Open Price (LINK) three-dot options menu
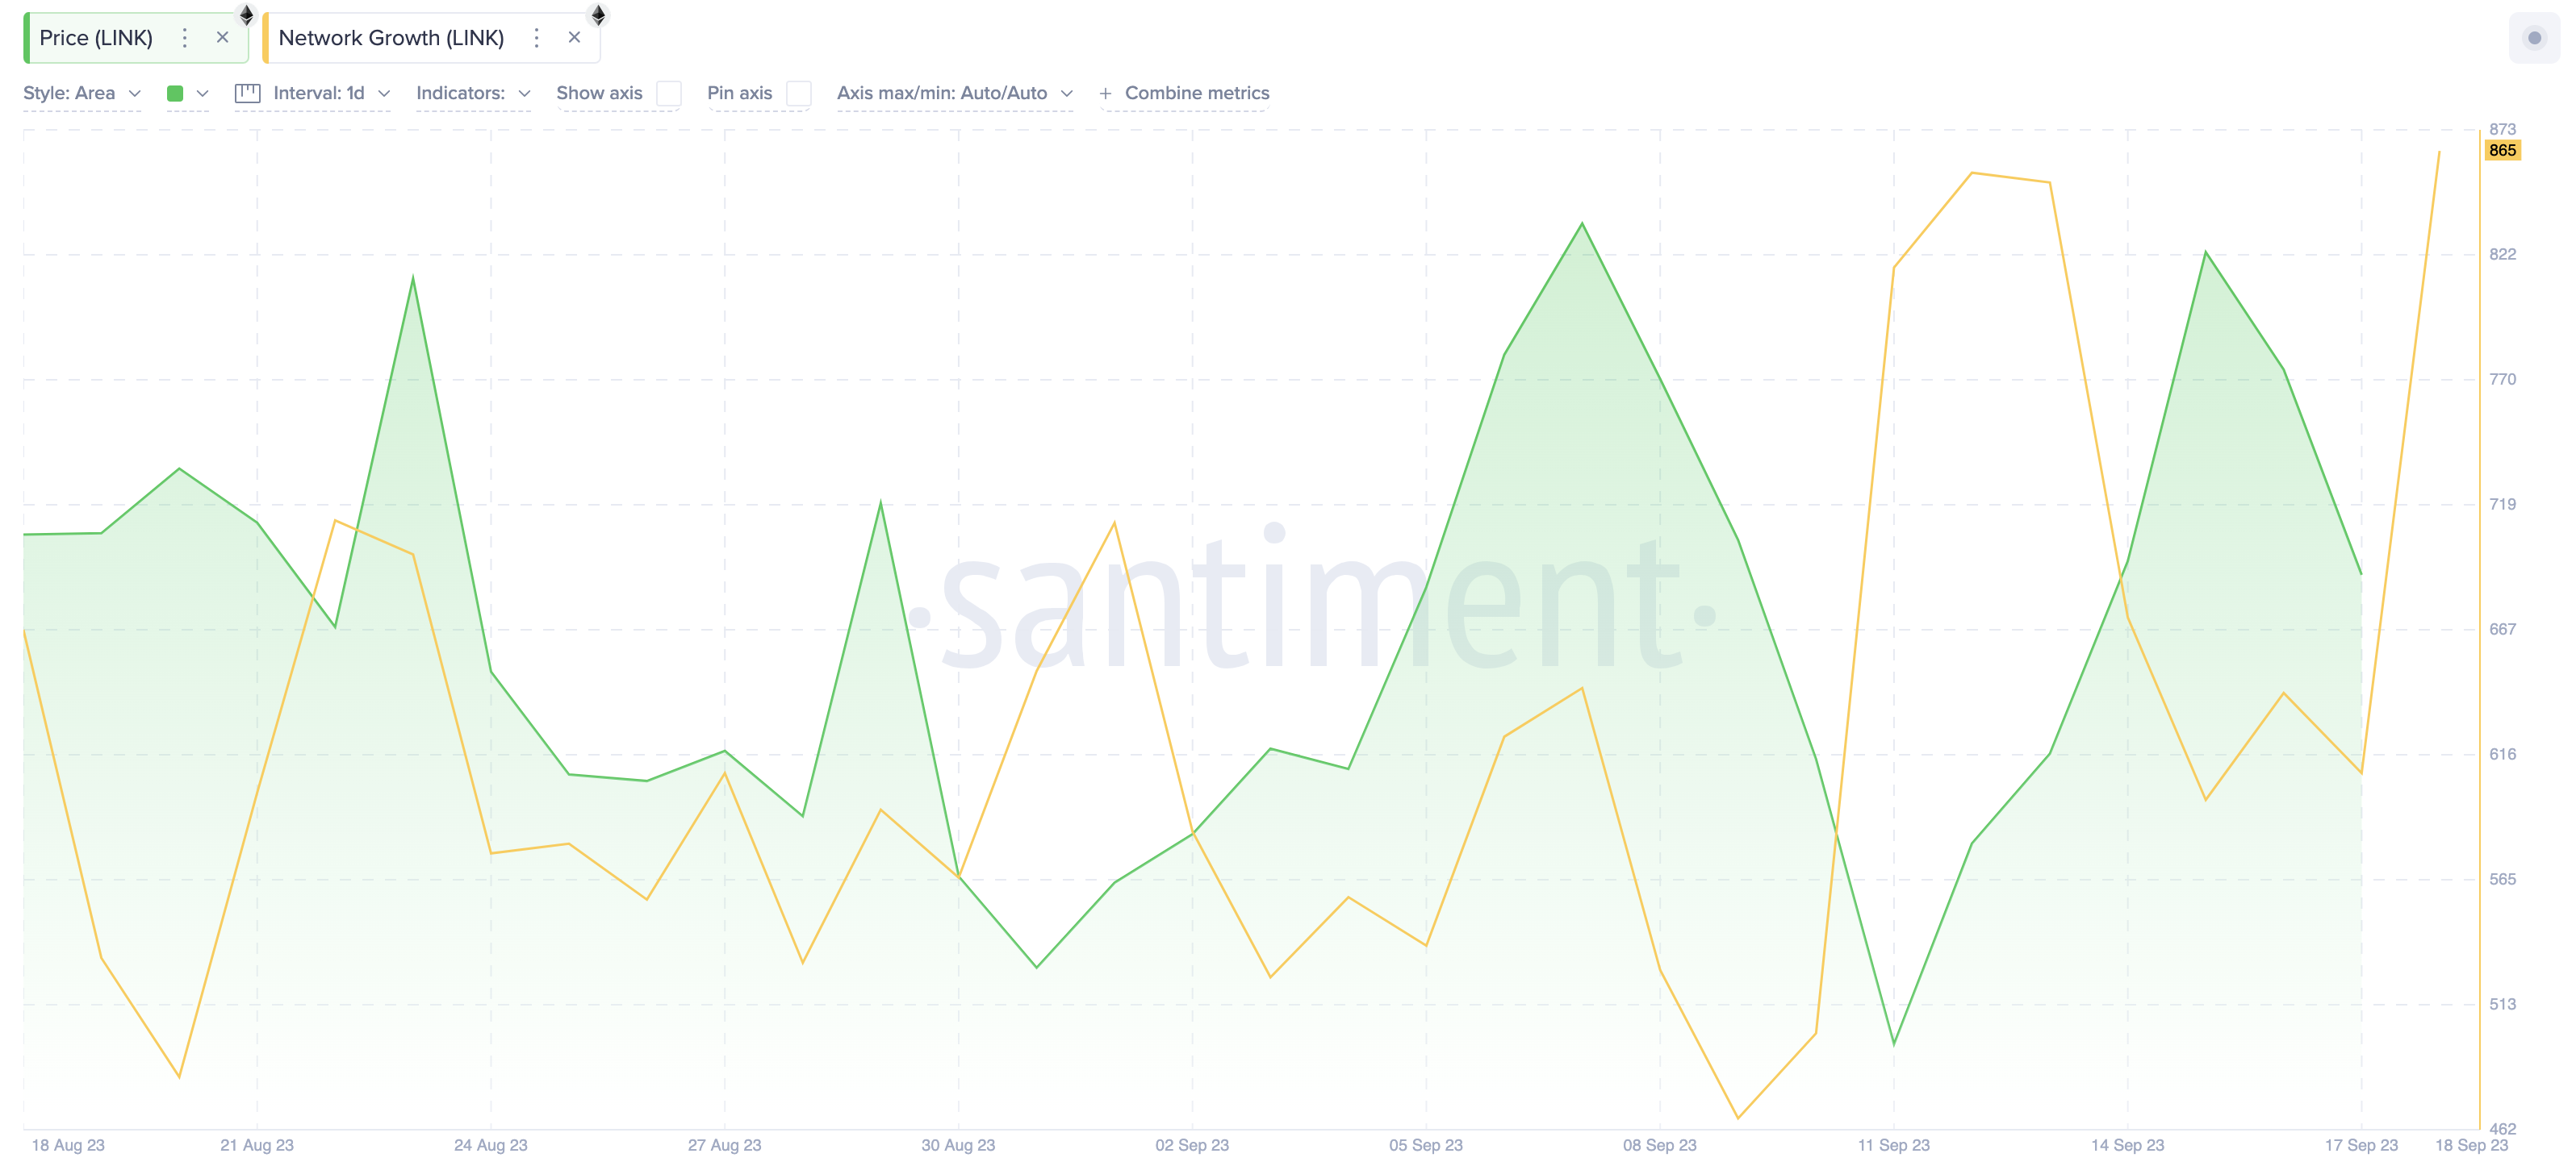 (184, 38)
